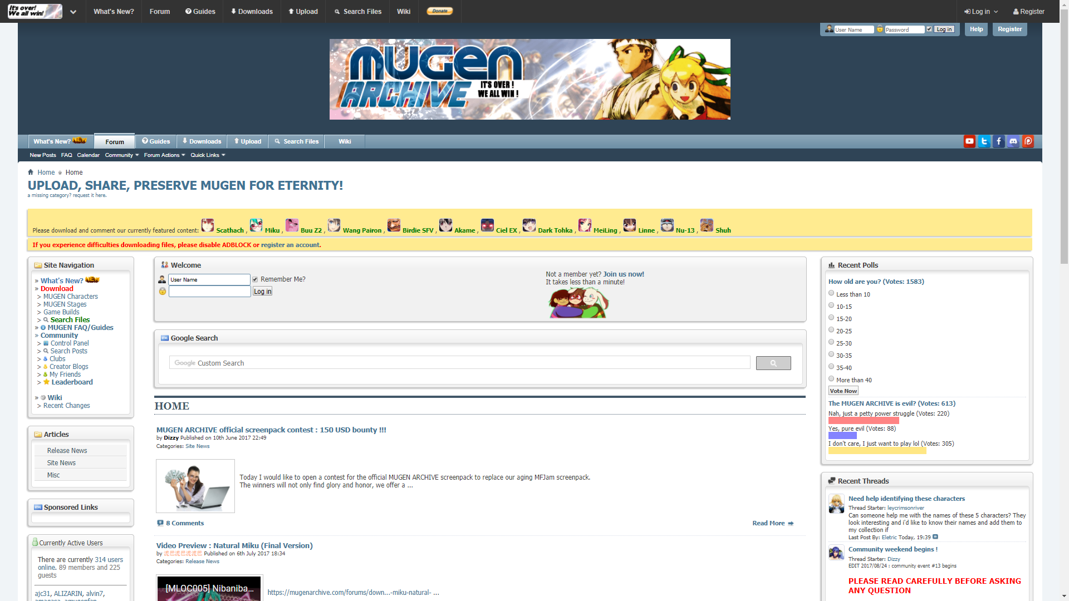Click the Discord icon in the toolbar
The width and height of the screenshot is (1069, 601).
[x=1013, y=141]
